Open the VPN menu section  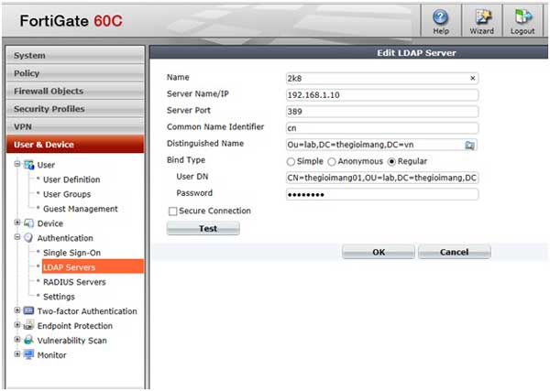click(x=75, y=127)
